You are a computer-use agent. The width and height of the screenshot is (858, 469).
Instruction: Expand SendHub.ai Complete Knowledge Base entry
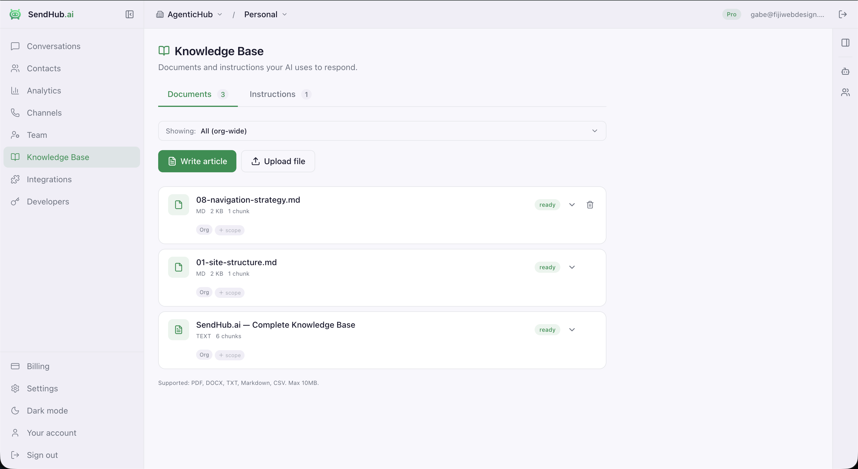[572, 330]
